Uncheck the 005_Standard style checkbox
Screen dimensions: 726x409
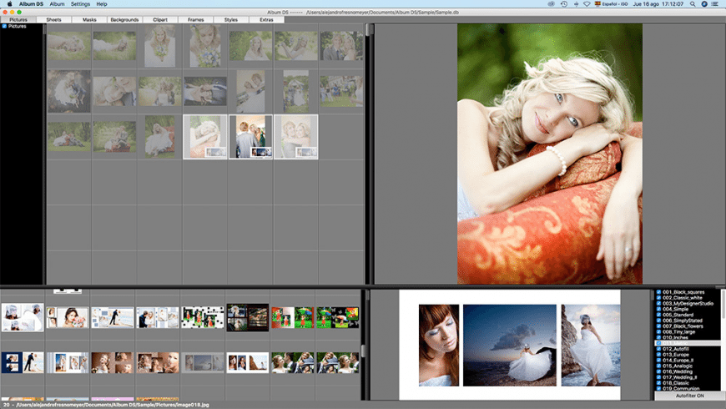coord(658,315)
